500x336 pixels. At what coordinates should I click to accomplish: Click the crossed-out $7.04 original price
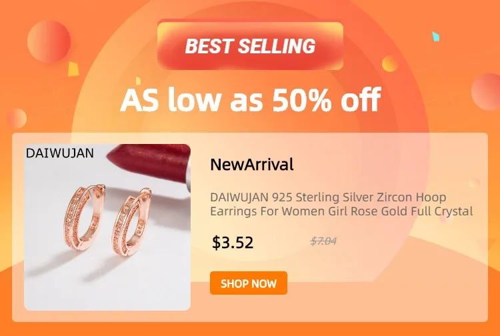323,241
